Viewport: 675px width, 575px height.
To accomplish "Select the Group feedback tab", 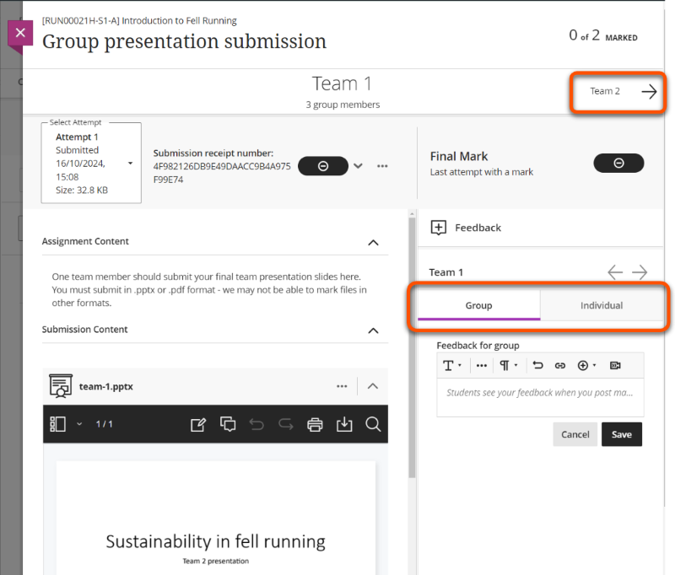I will [x=478, y=305].
